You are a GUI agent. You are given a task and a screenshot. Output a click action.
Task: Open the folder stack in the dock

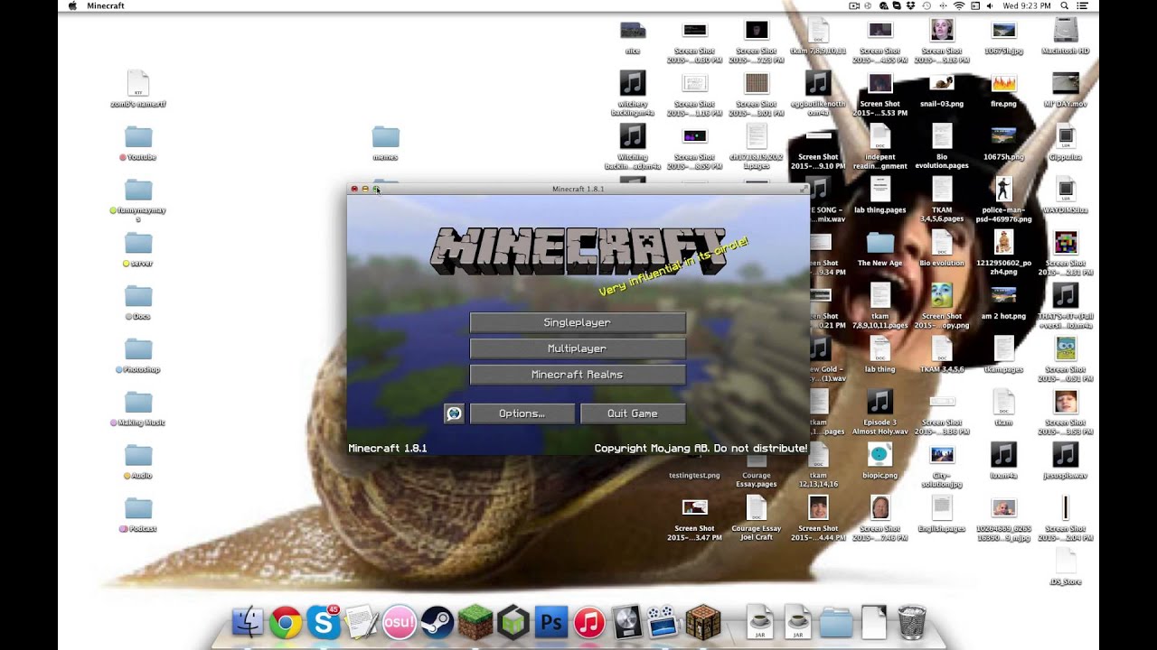tap(836, 622)
